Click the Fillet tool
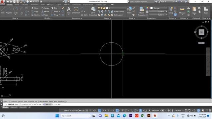Viewport: 212px width, 119px height. point(55,12)
